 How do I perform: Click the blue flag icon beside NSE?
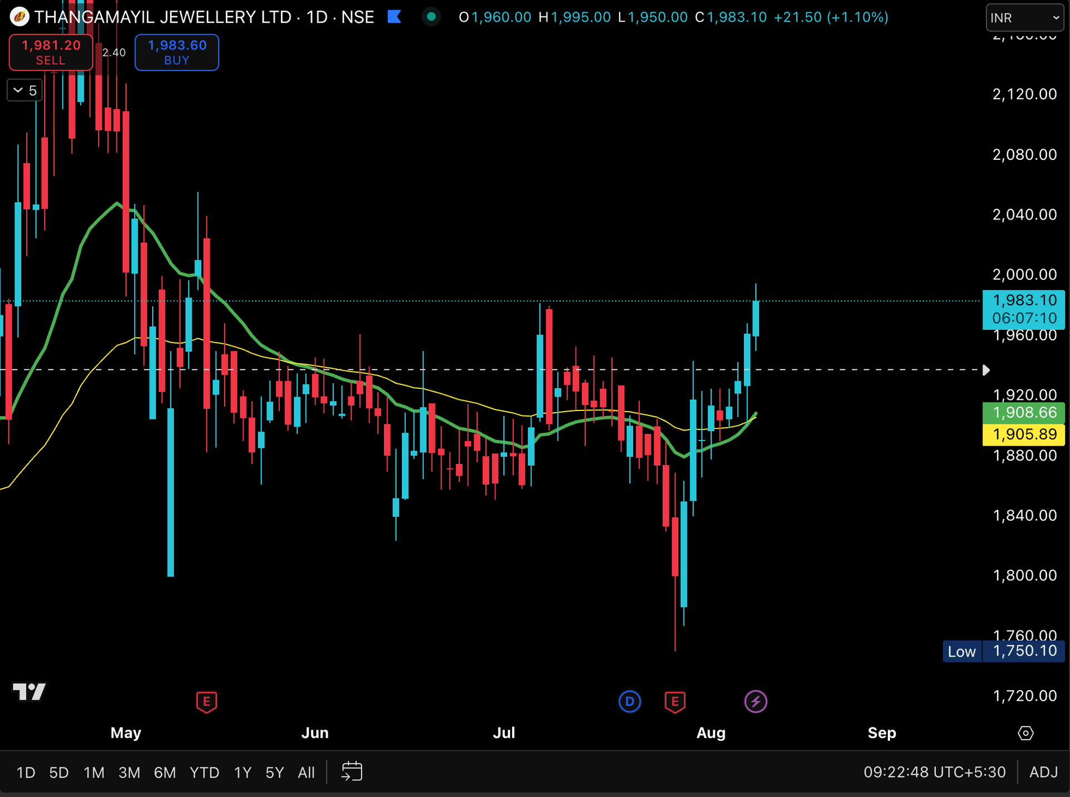[395, 17]
